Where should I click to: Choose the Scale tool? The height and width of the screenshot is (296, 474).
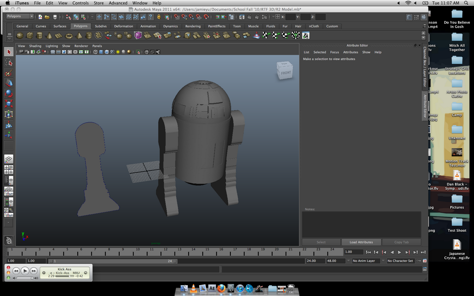[x=9, y=104]
